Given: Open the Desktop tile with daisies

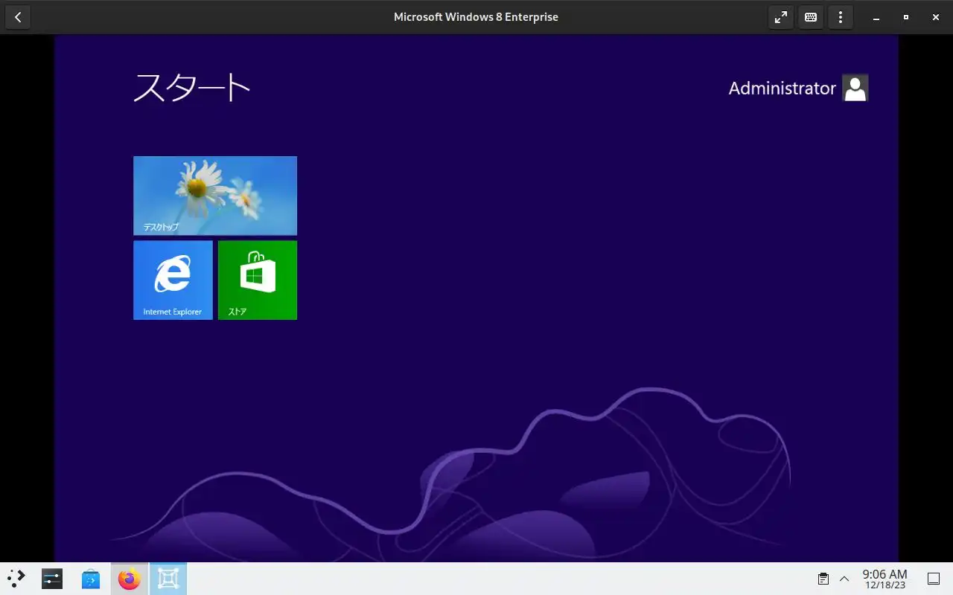Looking at the screenshot, I should [x=215, y=196].
